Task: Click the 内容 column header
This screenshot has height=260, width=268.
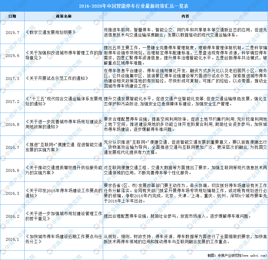Action: pos(185,16)
